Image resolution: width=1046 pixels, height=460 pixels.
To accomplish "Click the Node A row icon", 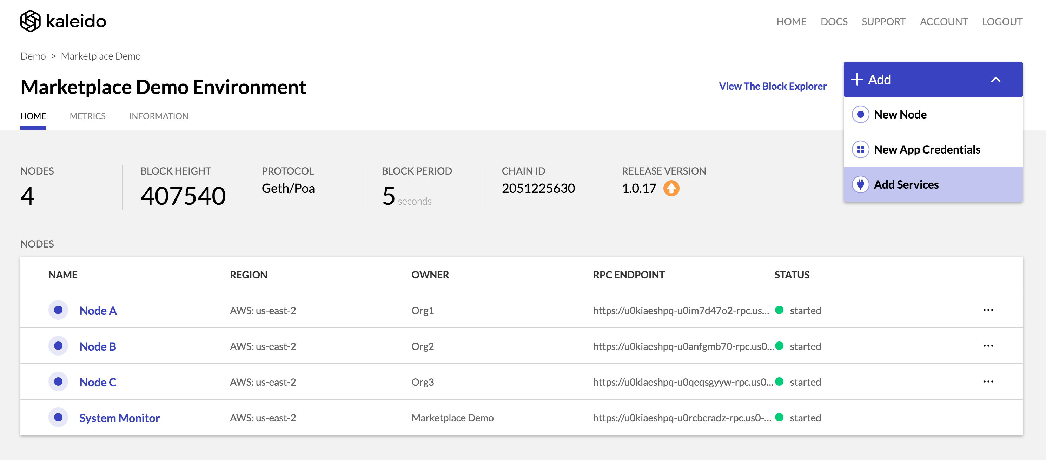I will pos(58,310).
